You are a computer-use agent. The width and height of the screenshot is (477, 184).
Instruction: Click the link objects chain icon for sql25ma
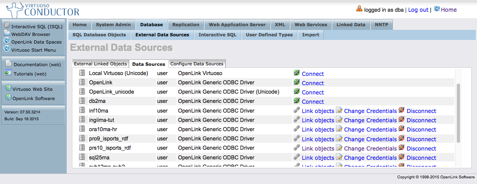pyautogui.click(x=297, y=157)
